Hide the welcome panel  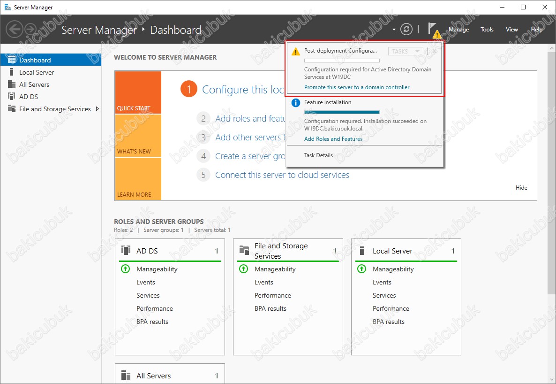[521, 188]
